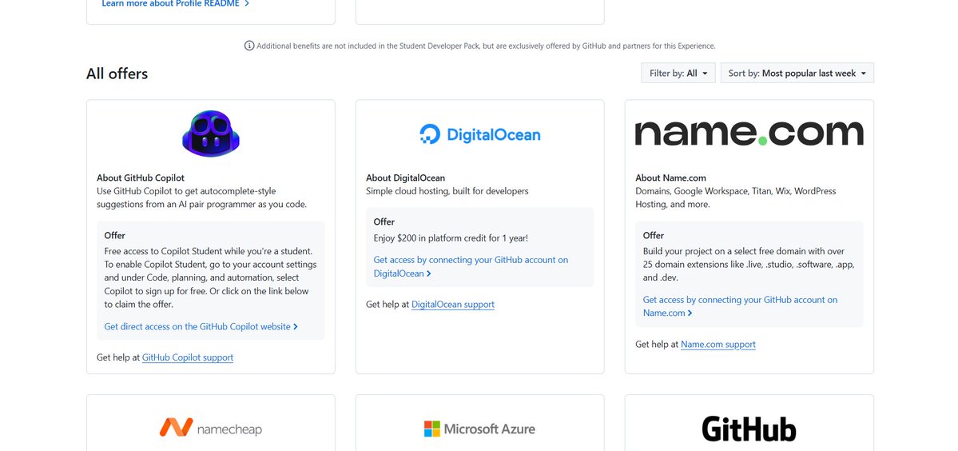Click the Offer label in the Name.com card
958x451 pixels.
(653, 235)
